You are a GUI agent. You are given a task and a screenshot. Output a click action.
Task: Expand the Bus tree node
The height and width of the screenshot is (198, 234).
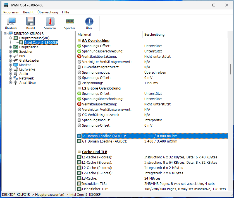pos(10,56)
